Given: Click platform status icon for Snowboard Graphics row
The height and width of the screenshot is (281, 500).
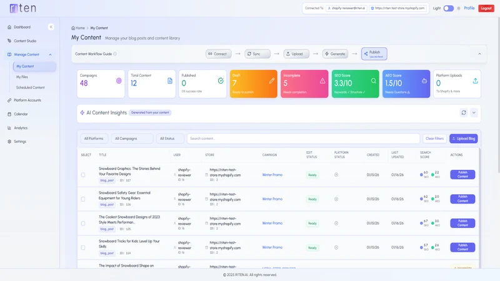Looking at the screenshot, I should click(x=336, y=175).
